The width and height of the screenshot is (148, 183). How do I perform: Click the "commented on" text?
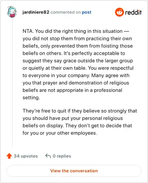coord(65,12)
